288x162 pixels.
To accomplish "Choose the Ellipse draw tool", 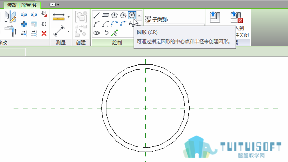I will point(97,33).
